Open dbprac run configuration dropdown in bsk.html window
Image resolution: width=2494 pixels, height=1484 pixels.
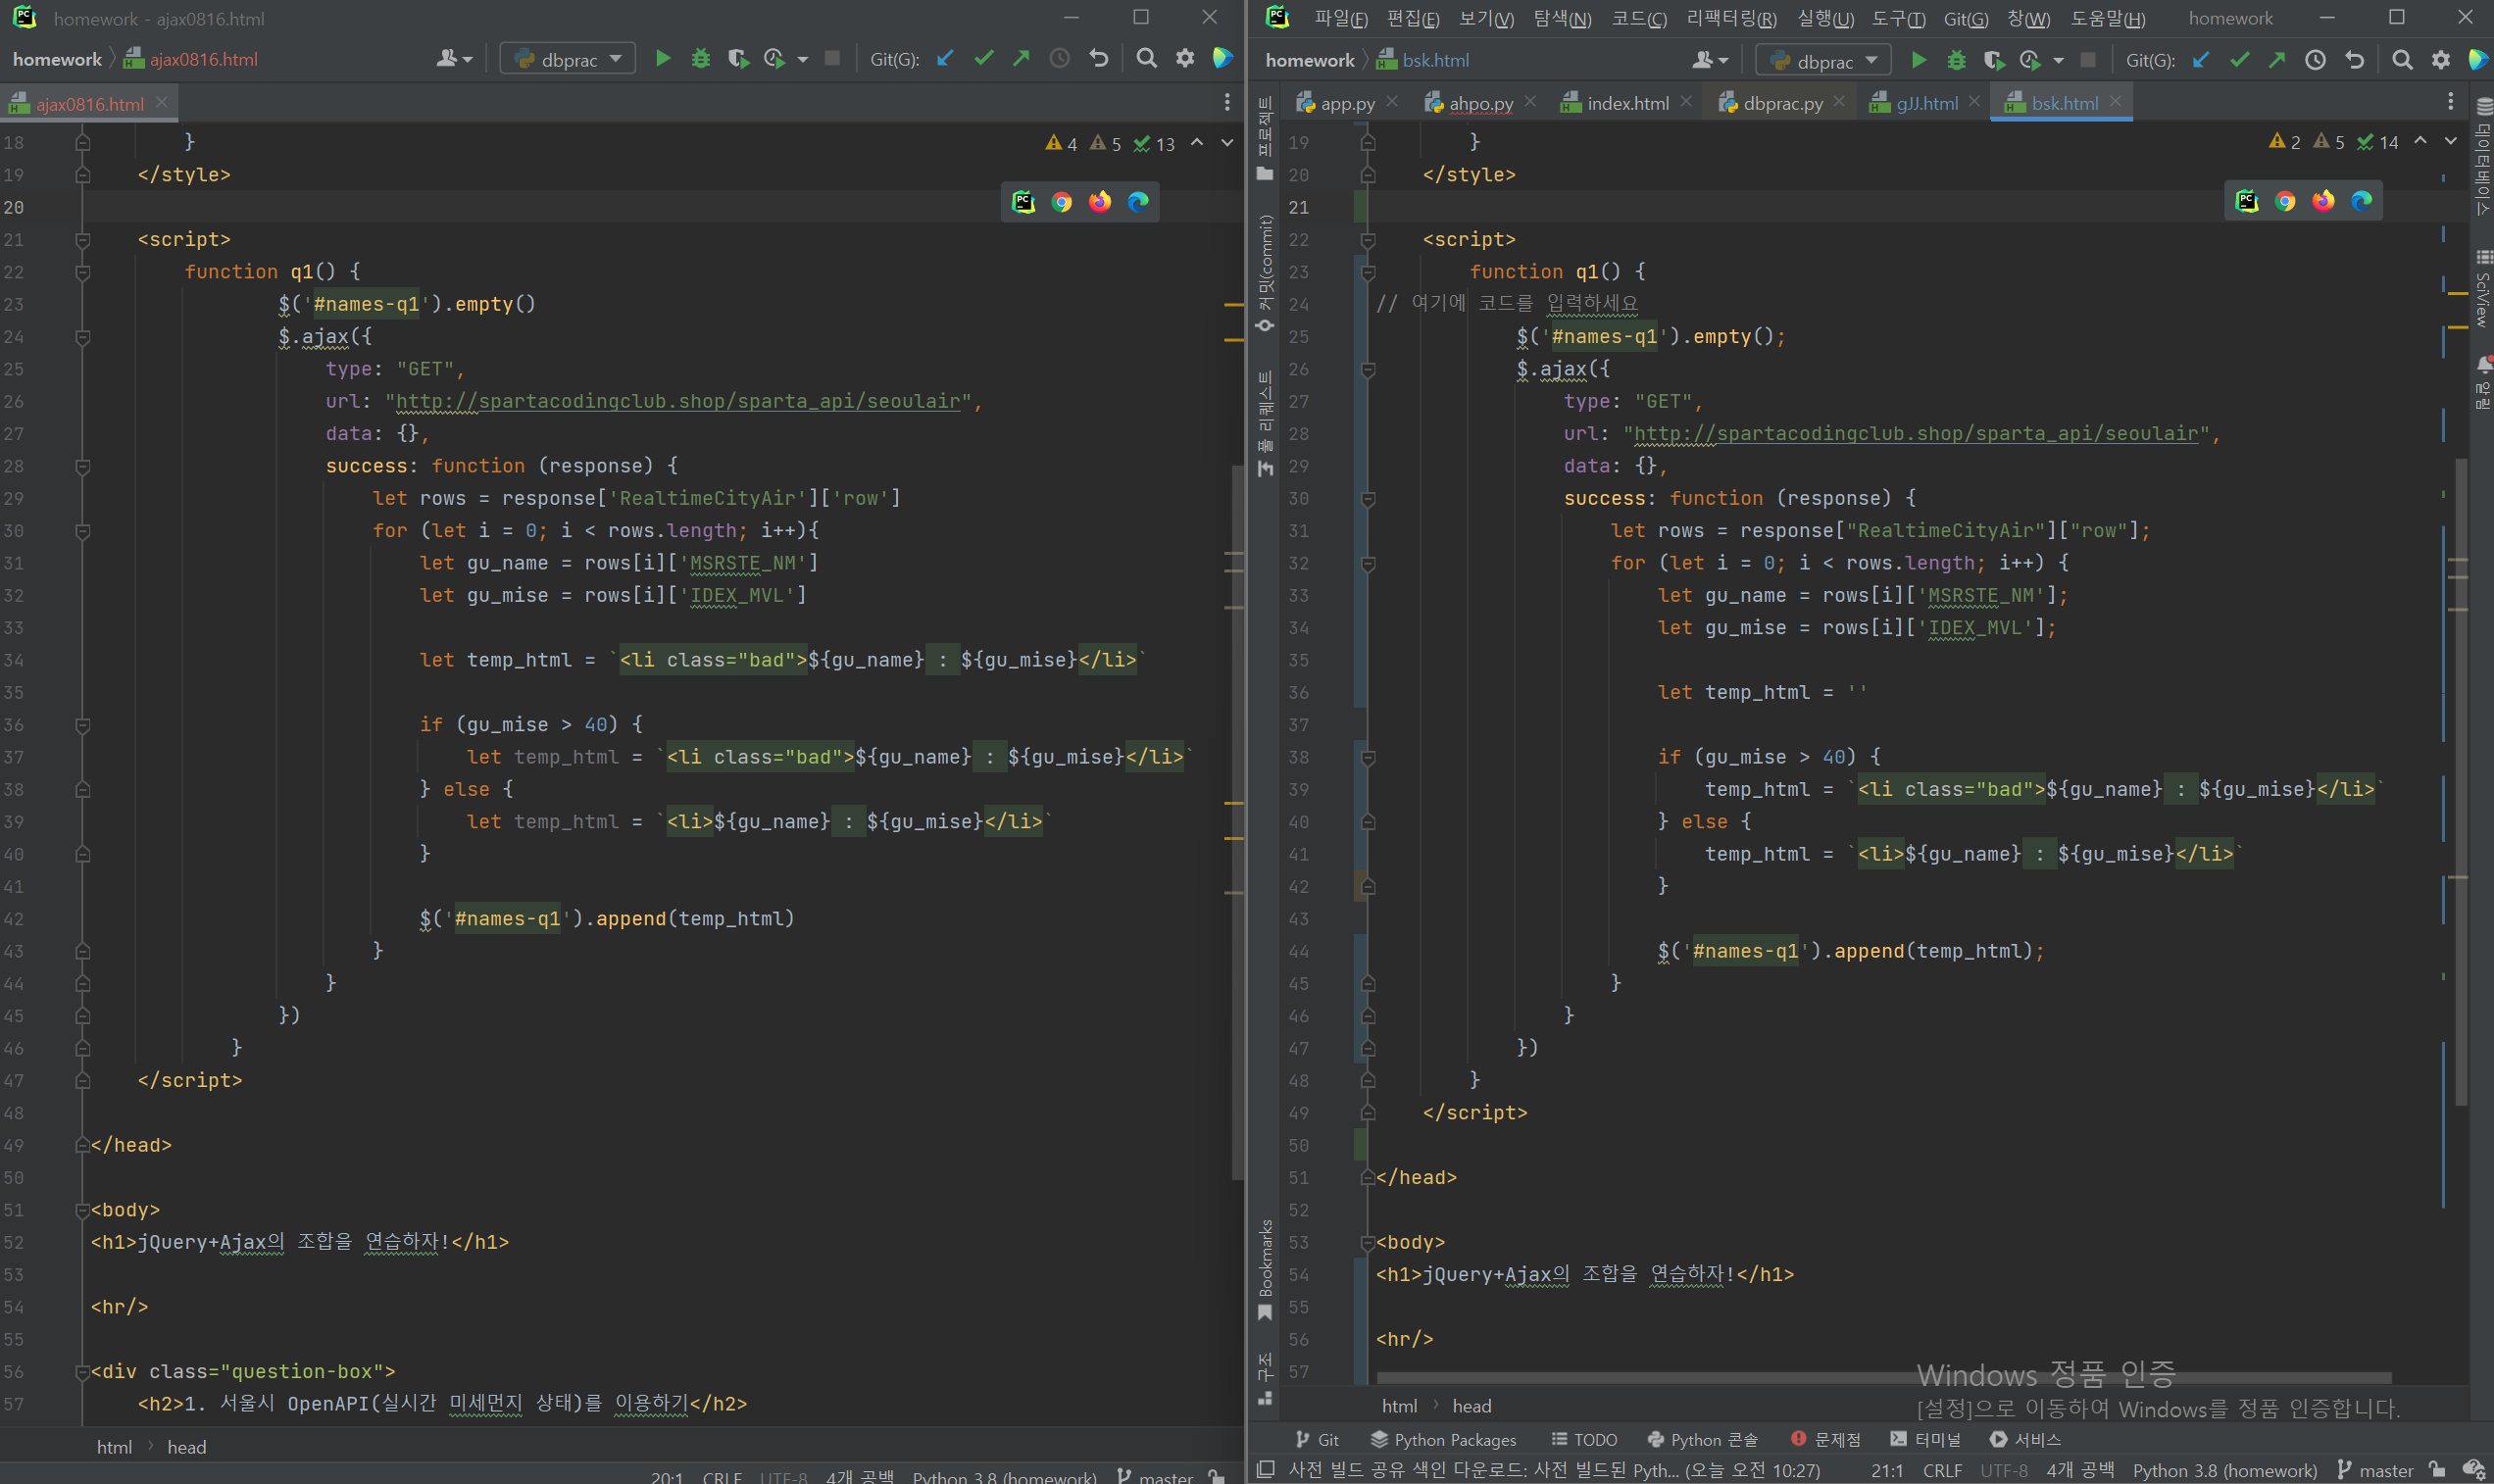point(1824,60)
